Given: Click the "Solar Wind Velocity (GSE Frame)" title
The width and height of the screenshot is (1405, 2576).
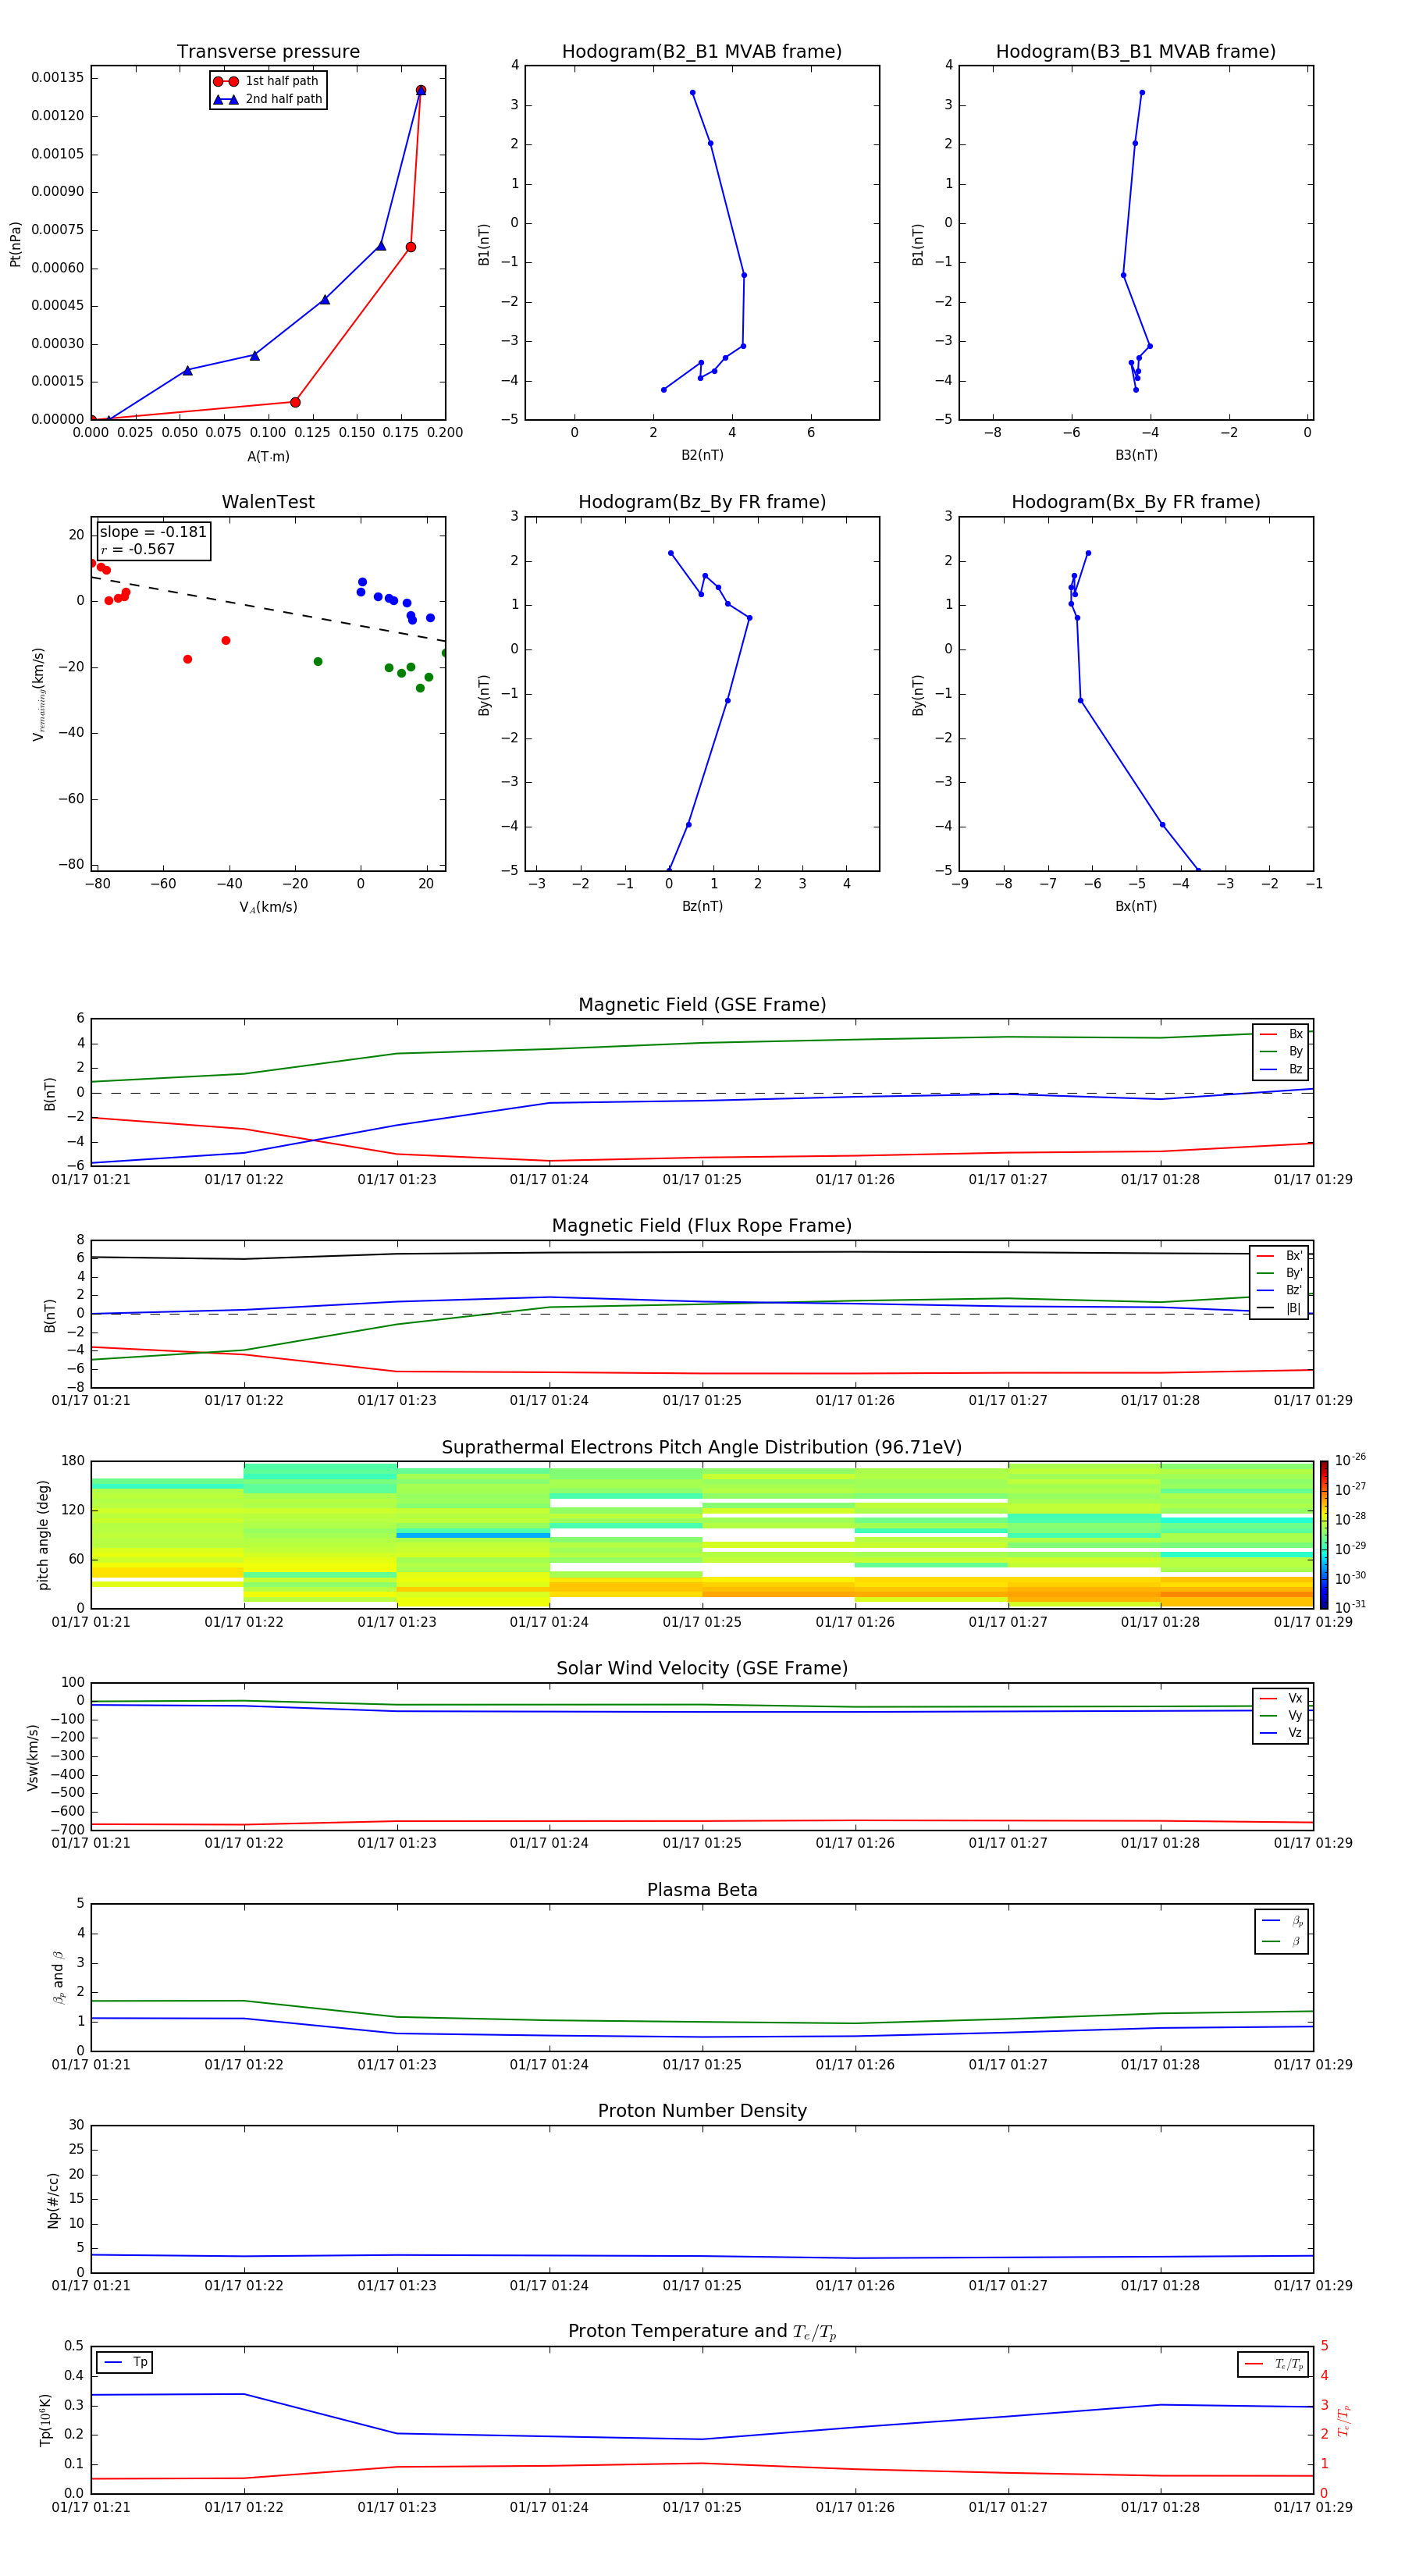Looking at the screenshot, I should pos(702,1669).
